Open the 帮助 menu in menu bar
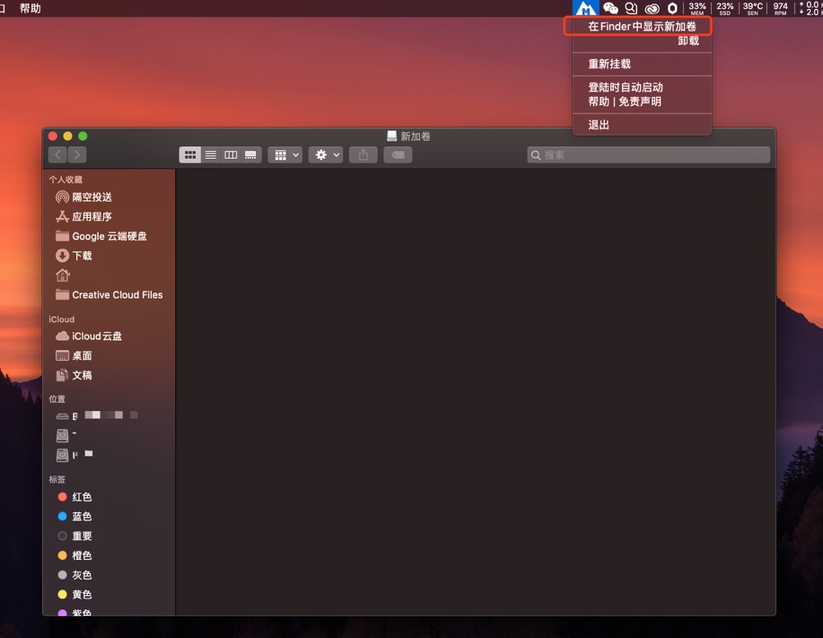823x638 pixels. click(x=31, y=8)
